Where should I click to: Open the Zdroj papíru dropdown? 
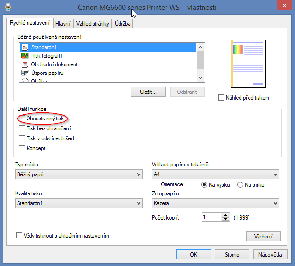(x=215, y=203)
